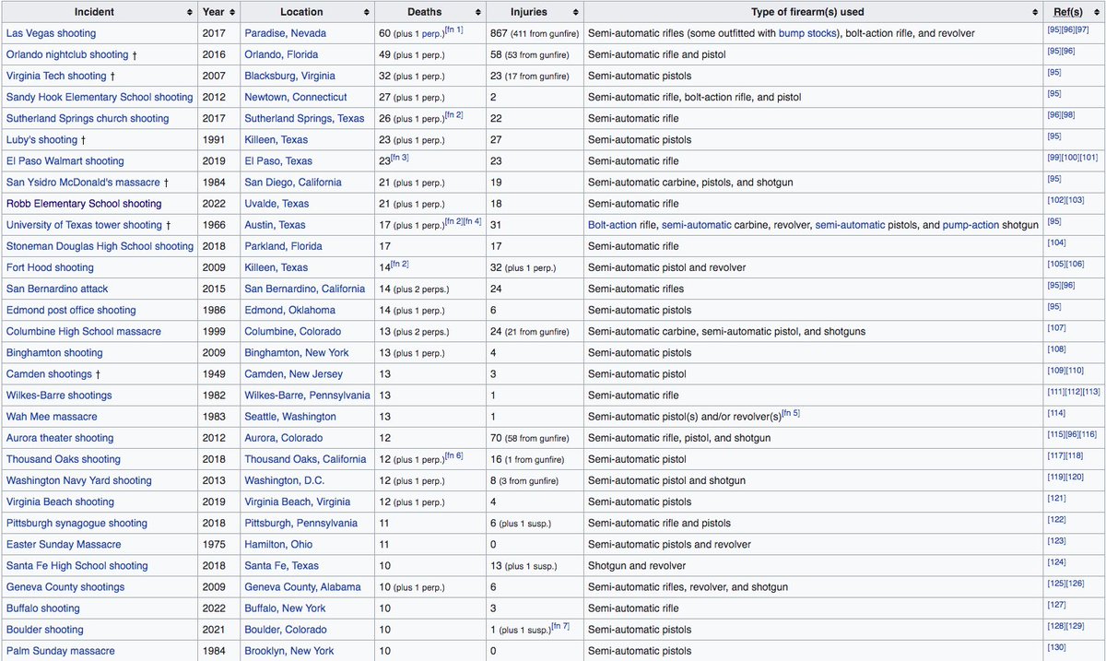Image resolution: width=1106 pixels, height=661 pixels.
Task: Follow the Seattle, Washington location link
Action: point(290,416)
